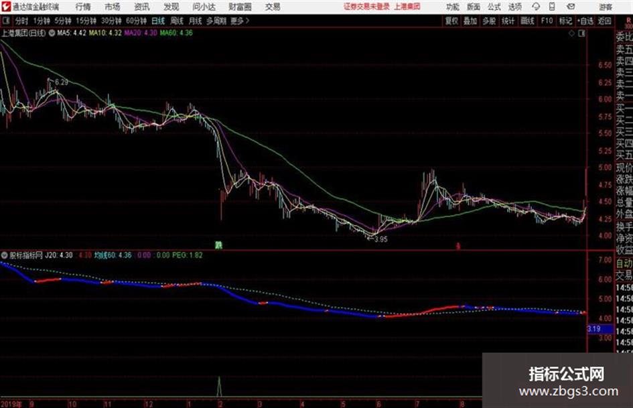Click the 通达信 red logo icon

point(5,7)
